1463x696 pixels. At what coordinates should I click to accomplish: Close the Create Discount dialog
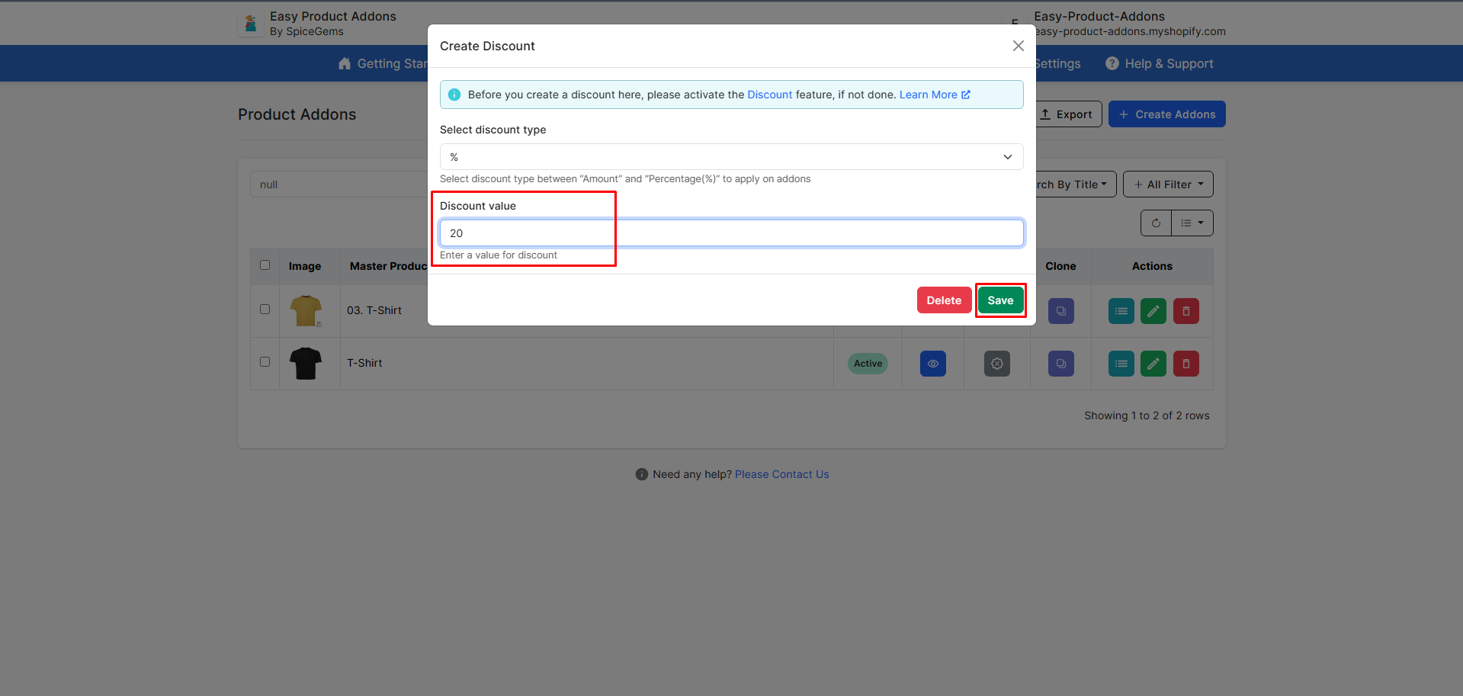pyautogui.click(x=1018, y=46)
